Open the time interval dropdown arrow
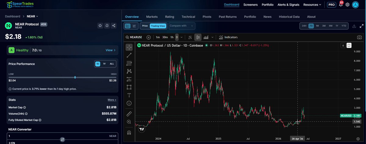 182,37
